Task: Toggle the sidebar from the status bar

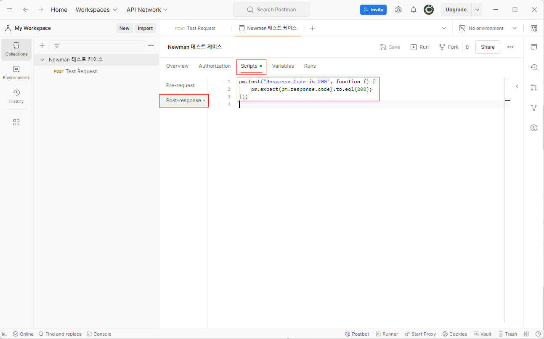Action: click(x=5, y=334)
